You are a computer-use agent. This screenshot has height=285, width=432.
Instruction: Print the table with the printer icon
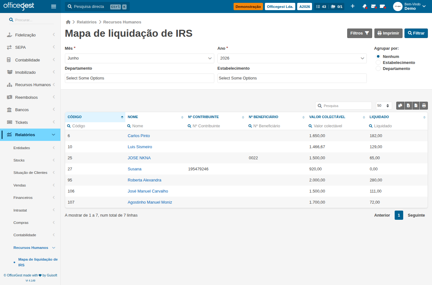pyautogui.click(x=424, y=106)
